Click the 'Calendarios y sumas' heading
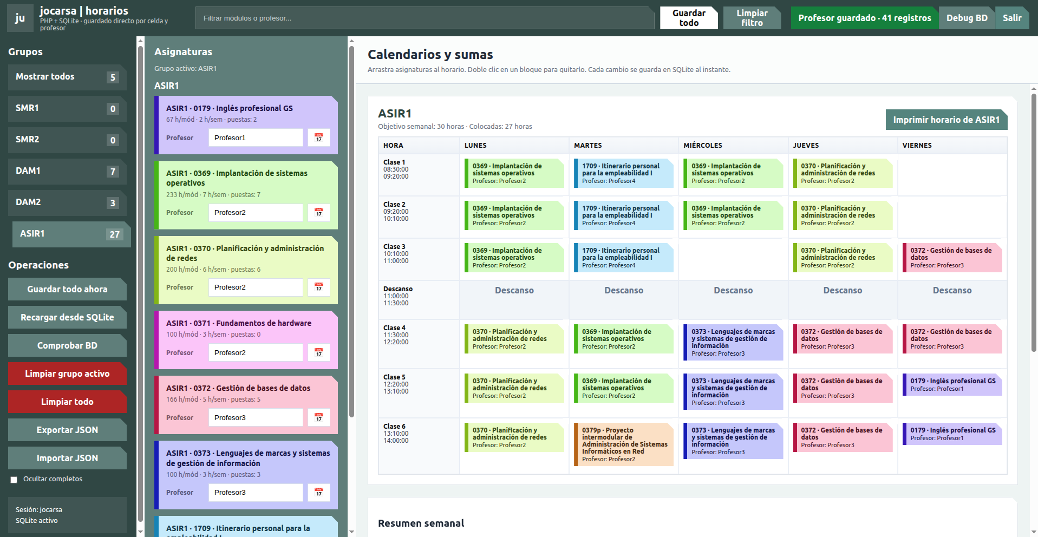Image resolution: width=1038 pixels, height=537 pixels. [430, 55]
